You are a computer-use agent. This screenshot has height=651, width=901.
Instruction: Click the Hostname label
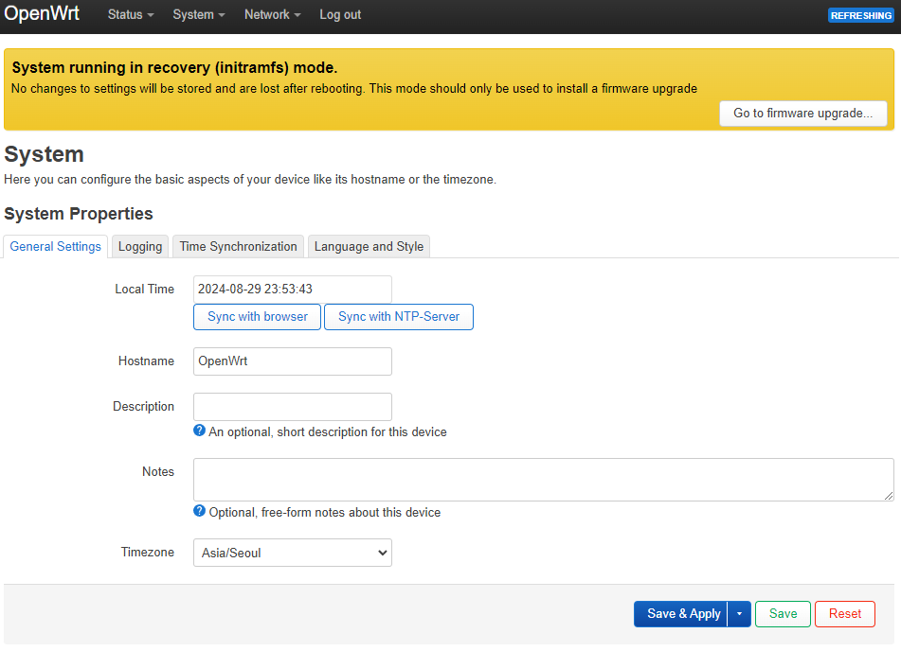(146, 361)
